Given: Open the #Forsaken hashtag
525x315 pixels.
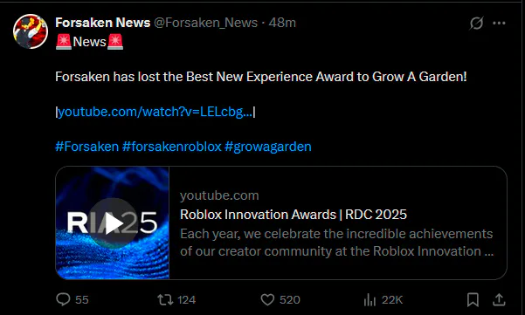Looking at the screenshot, I should (x=87, y=147).
